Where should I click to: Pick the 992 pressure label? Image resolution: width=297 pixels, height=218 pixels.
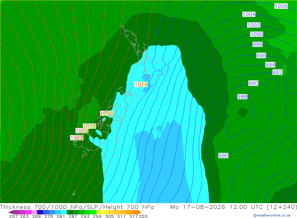(x=277, y=72)
